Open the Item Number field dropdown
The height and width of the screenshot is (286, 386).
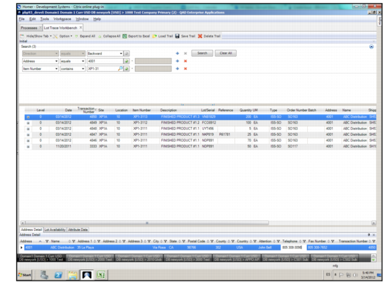[56, 69]
